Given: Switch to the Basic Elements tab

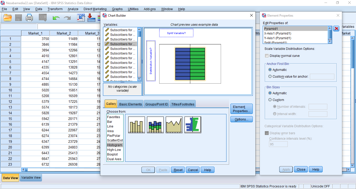Looking at the screenshot, I should pyautogui.click(x=131, y=104).
